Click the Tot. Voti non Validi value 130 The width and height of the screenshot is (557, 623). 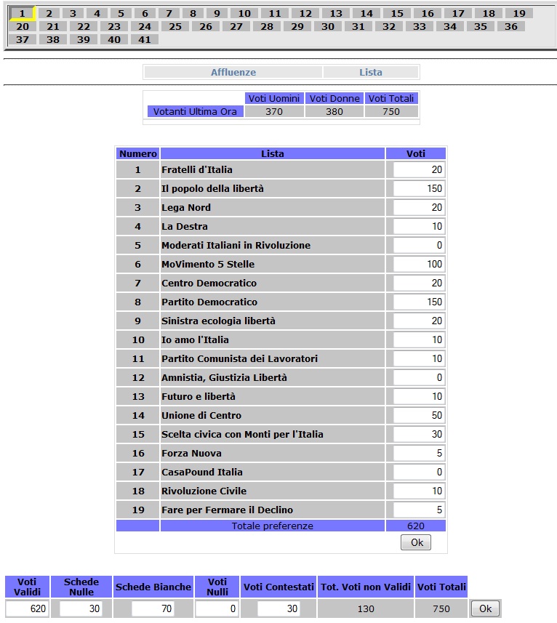coord(366,608)
